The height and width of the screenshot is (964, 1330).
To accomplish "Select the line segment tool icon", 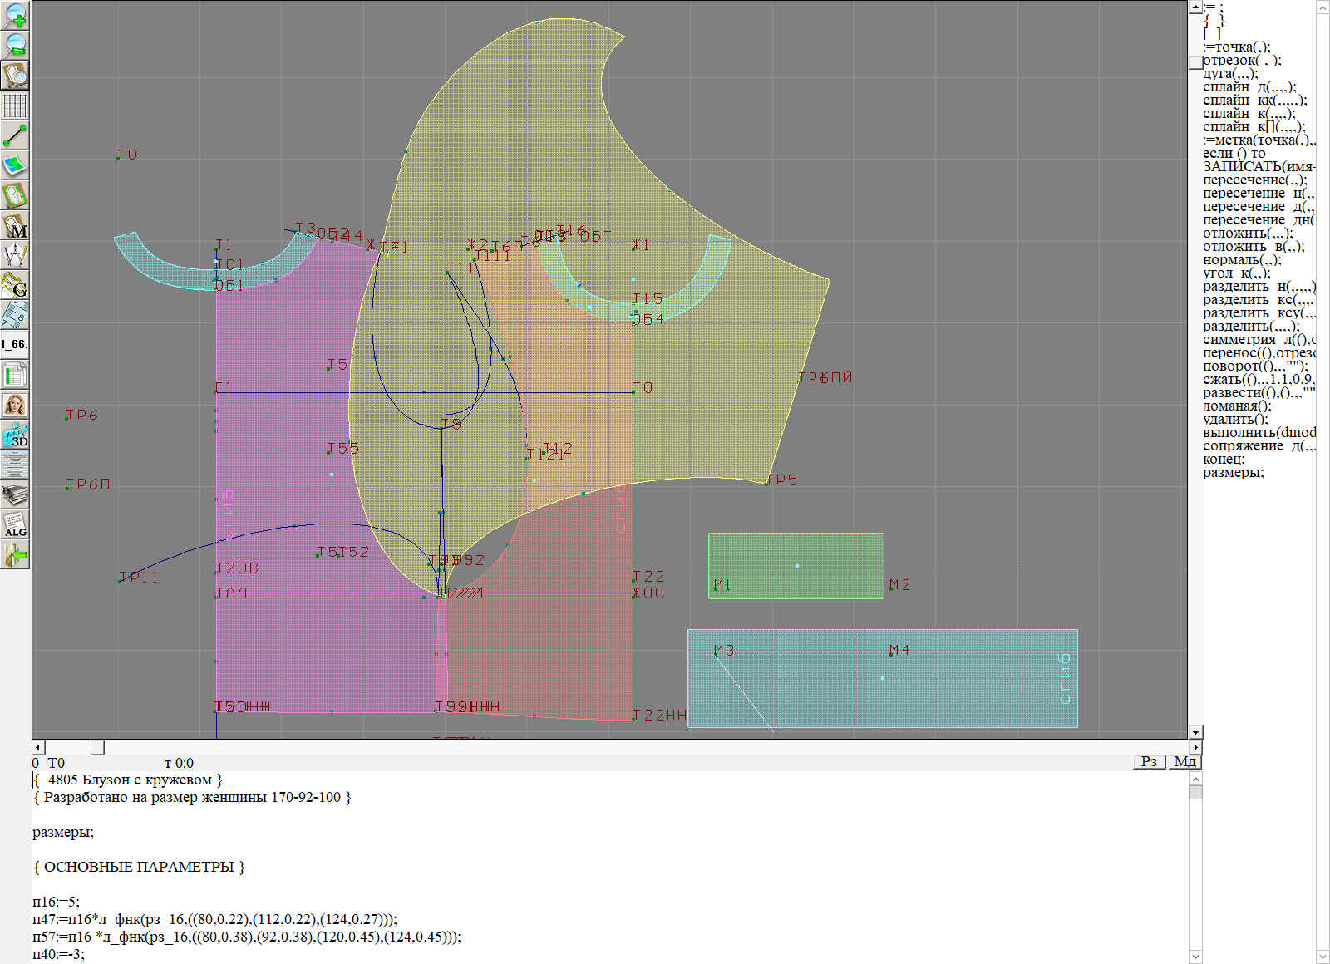I will click(15, 135).
